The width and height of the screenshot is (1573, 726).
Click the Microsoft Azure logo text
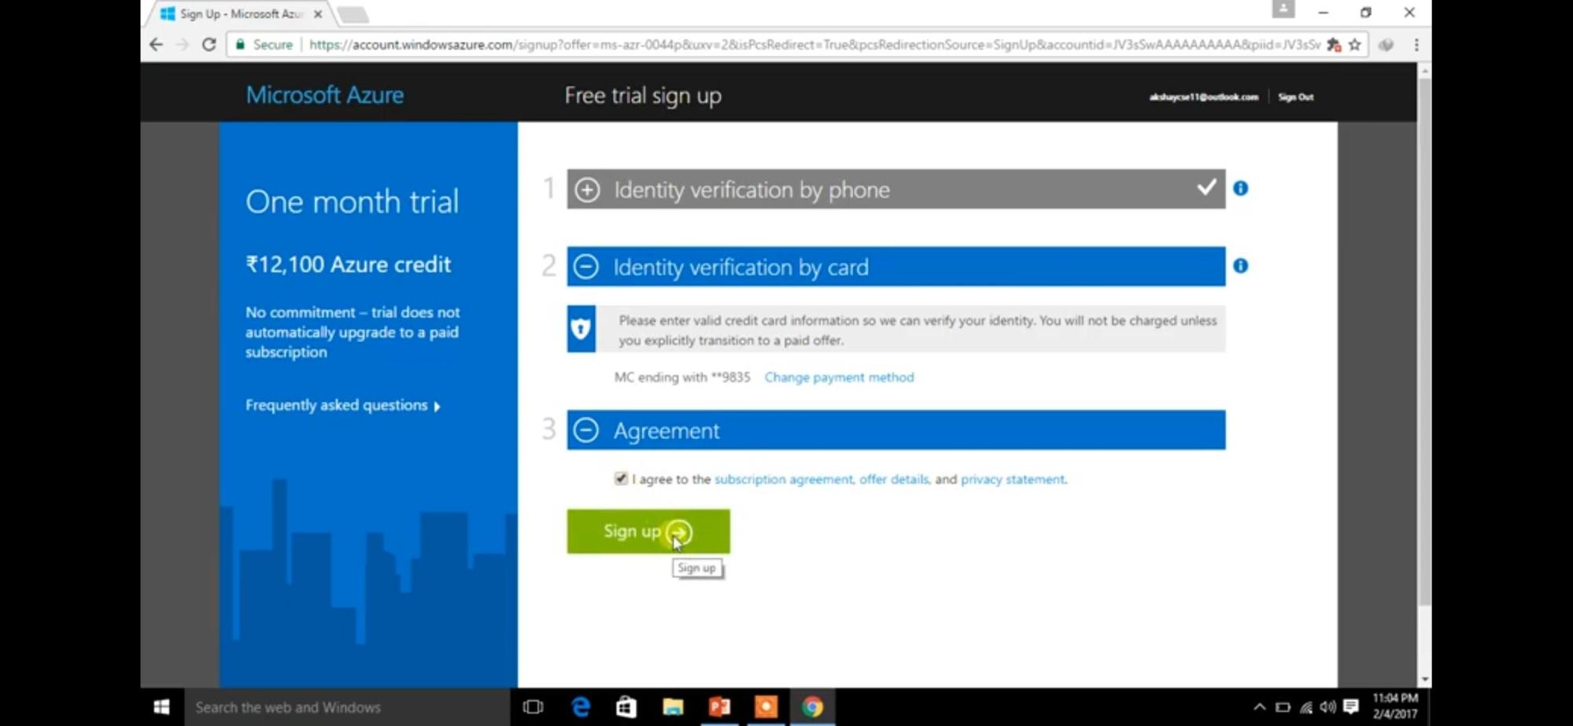point(325,95)
